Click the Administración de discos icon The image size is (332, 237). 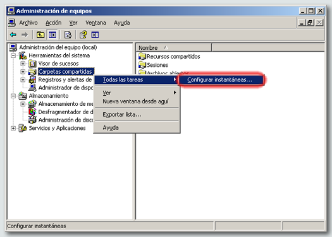32,120
